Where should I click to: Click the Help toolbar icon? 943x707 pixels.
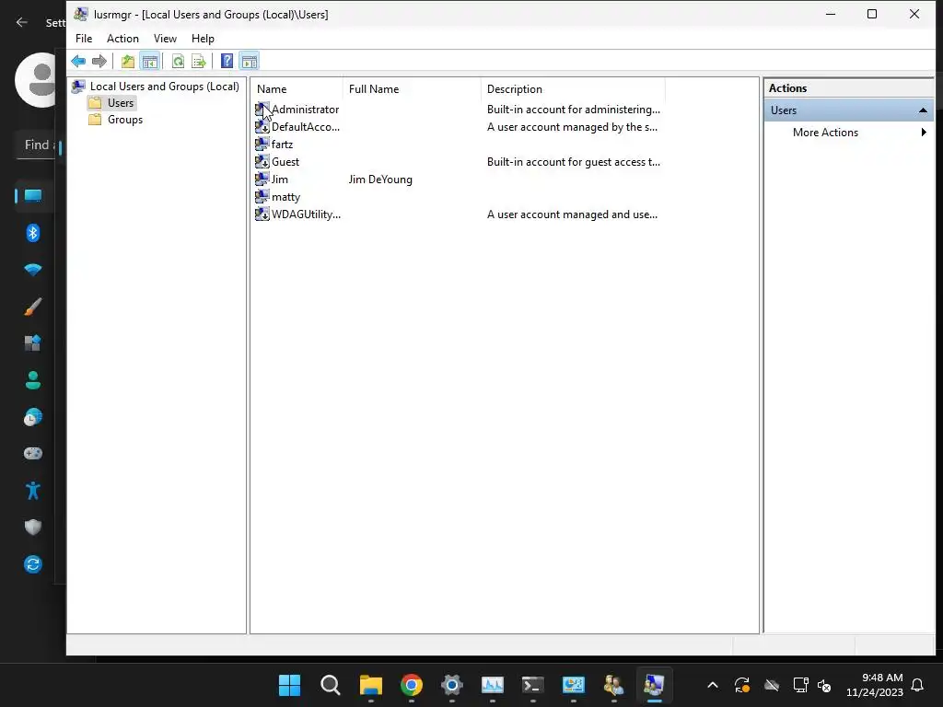[227, 61]
